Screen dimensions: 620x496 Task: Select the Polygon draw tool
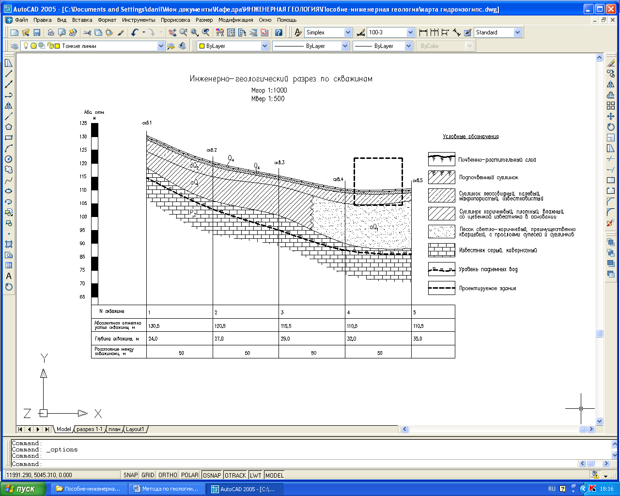[9, 127]
